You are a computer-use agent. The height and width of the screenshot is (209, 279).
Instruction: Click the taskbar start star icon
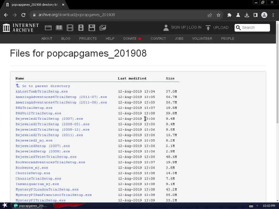pos(5,205)
